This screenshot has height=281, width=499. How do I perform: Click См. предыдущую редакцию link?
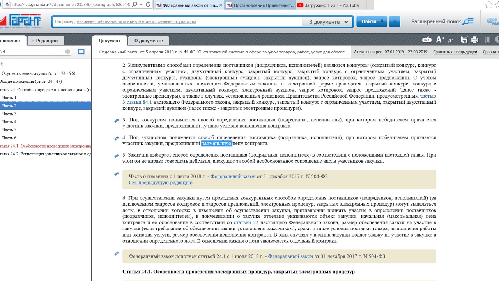[x=161, y=182]
